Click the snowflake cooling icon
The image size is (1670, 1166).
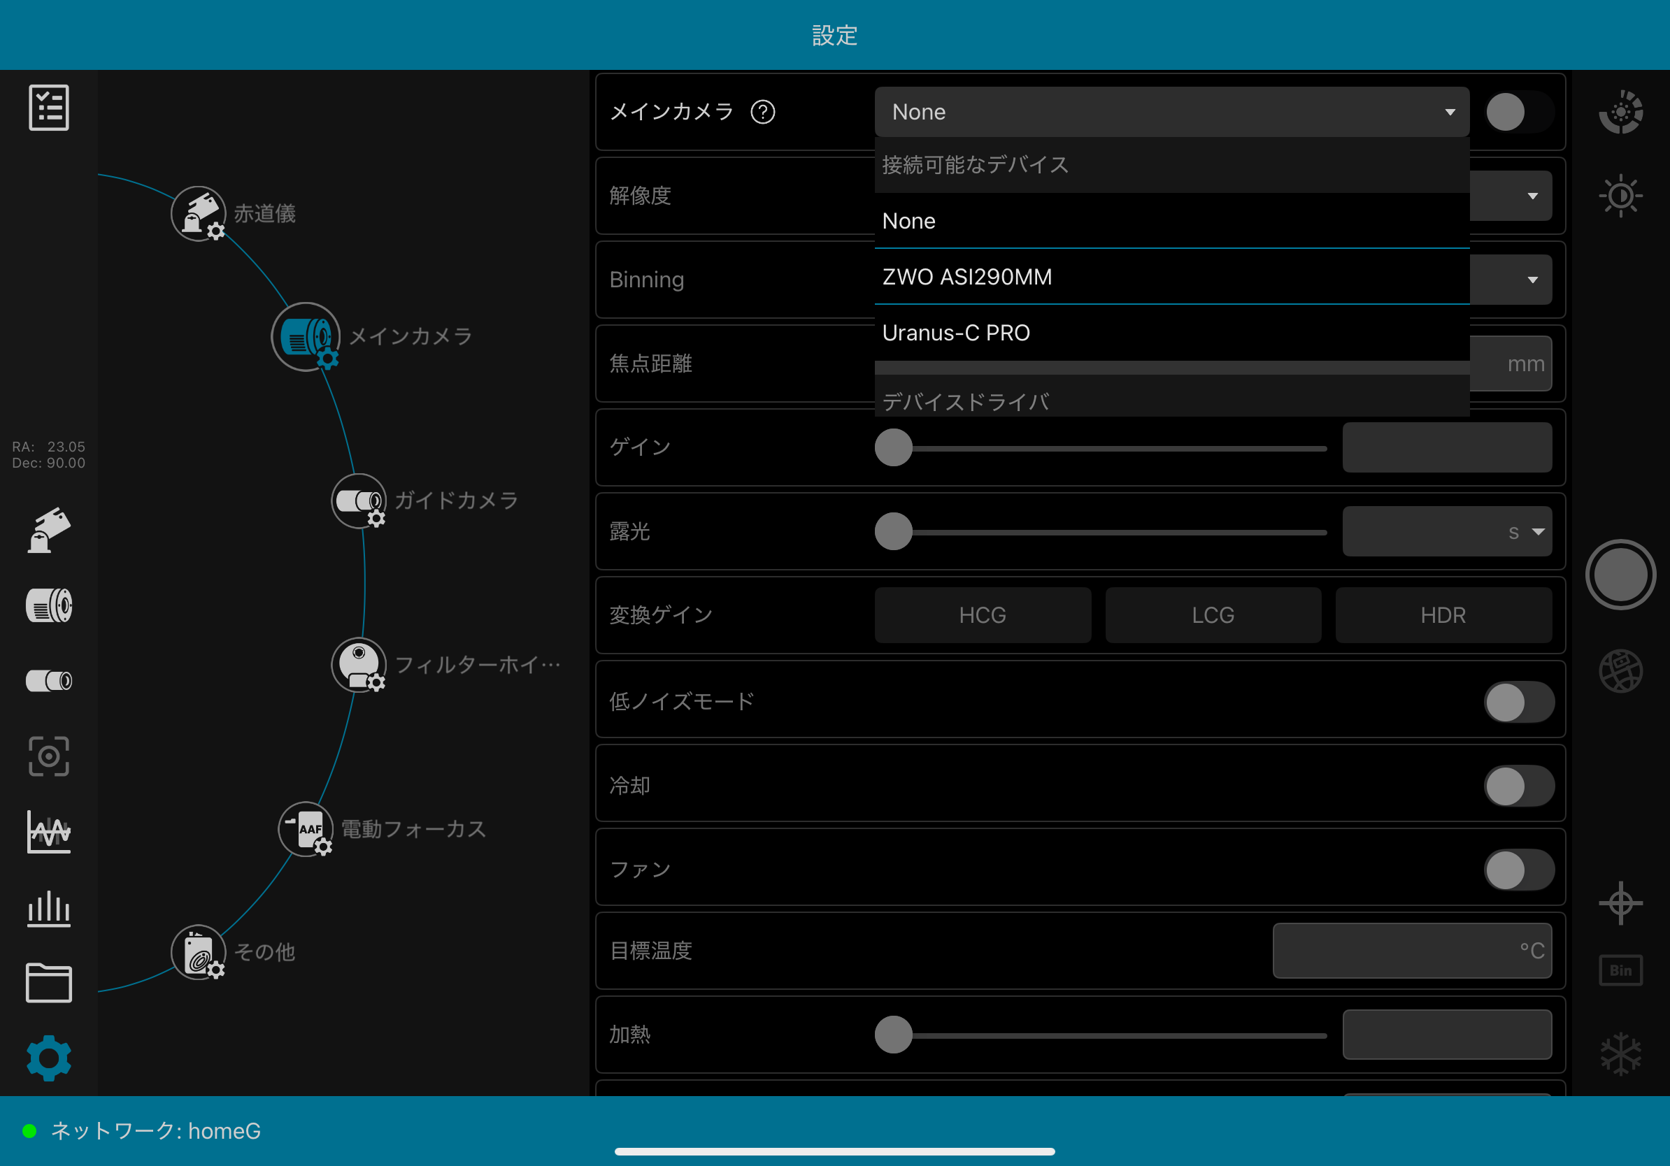click(1620, 1053)
